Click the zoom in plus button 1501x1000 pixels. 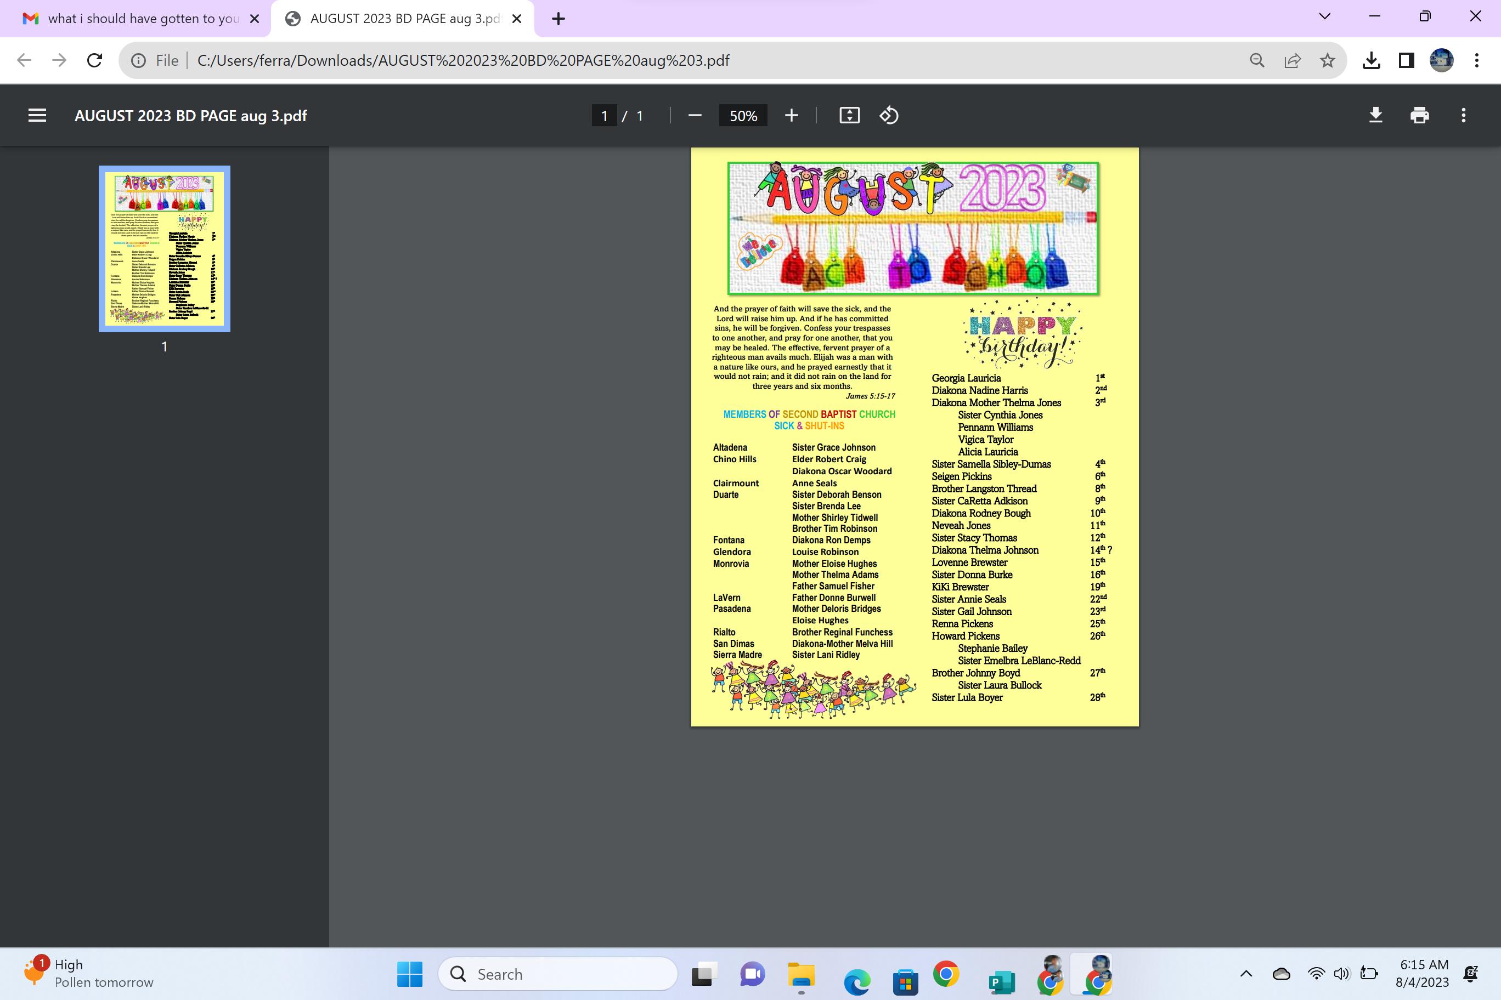point(791,116)
